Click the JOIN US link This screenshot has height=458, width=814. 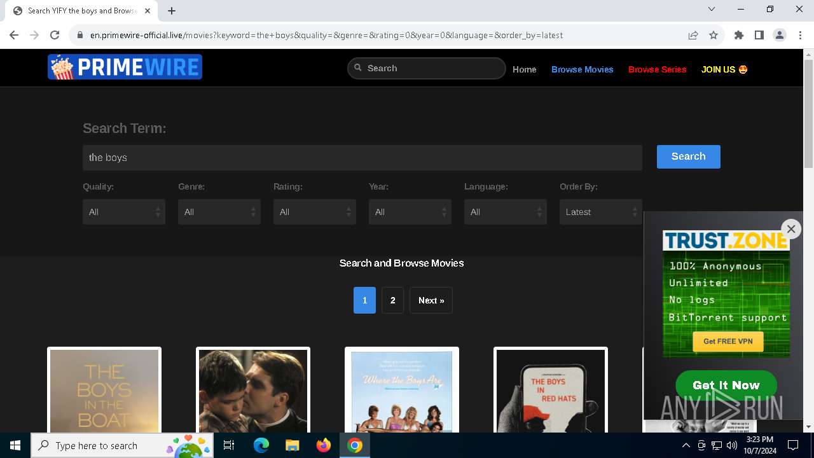724,69
